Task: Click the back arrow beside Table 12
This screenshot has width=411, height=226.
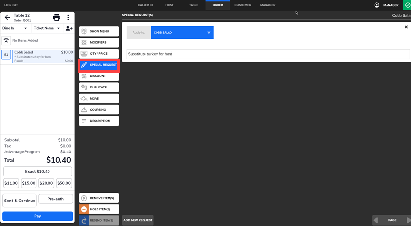Action: click(7, 18)
